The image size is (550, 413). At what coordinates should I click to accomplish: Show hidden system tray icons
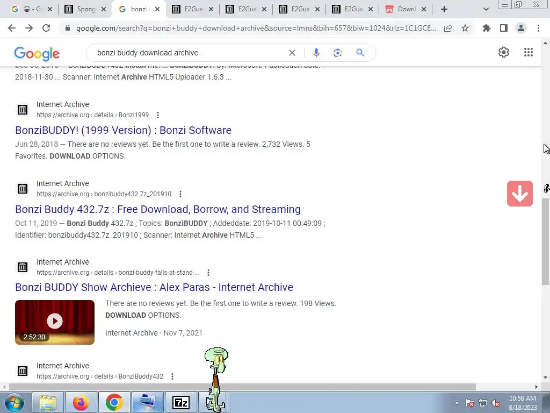click(x=457, y=403)
